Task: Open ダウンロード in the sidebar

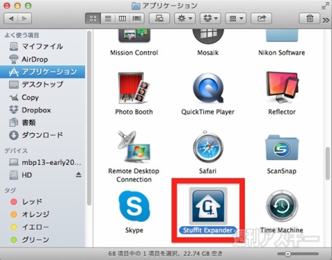Action: click(42, 135)
